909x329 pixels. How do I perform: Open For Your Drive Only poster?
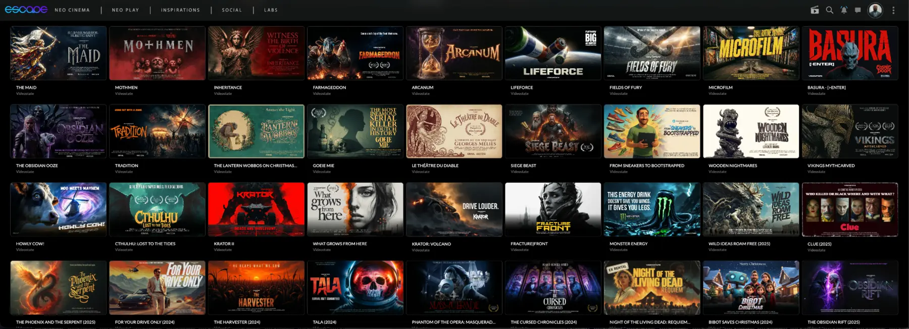(158, 288)
